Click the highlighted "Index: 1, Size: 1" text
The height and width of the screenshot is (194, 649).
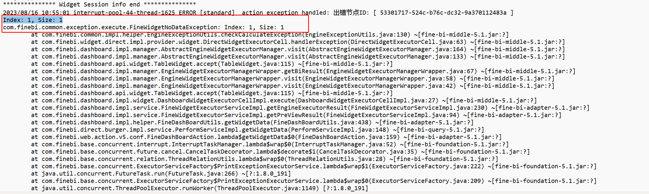33,20
